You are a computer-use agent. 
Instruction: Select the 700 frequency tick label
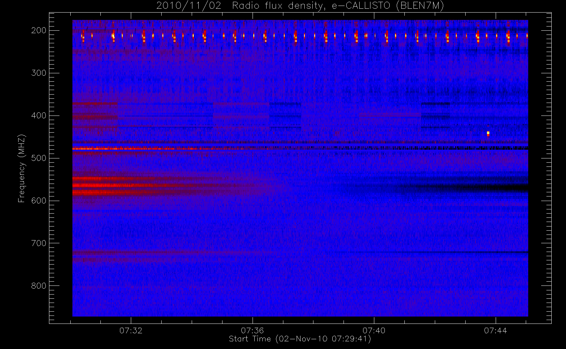39,243
